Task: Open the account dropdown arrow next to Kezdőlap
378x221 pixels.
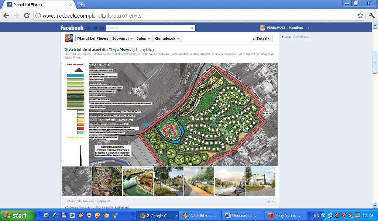Action: [x=308, y=28]
